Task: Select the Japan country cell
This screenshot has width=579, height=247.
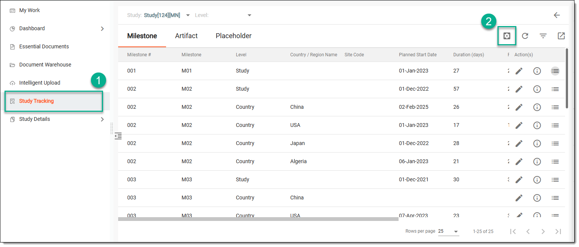Action: click(x=297, y=143)
